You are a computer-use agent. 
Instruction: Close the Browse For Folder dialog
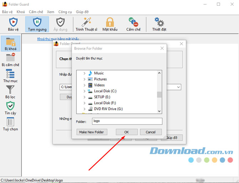tap(162, 48)
